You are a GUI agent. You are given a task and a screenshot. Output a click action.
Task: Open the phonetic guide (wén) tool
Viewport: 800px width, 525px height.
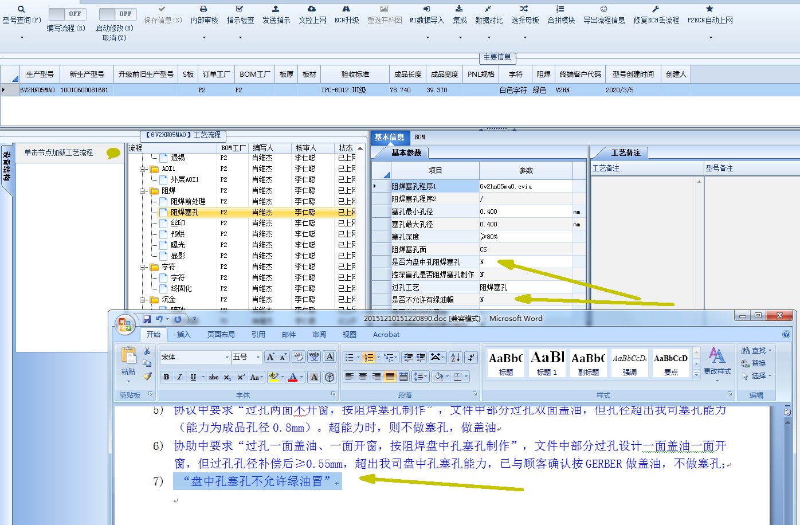[314, 357]
